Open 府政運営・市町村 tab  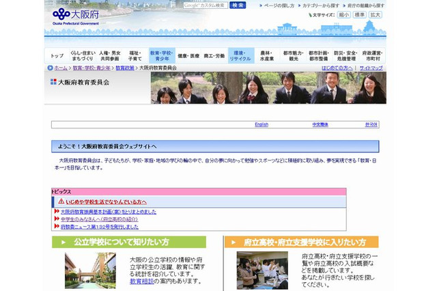pos(372,56)
